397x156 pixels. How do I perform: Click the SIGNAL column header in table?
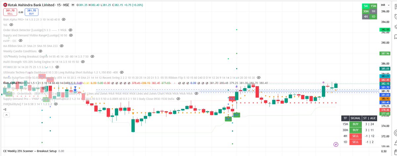click(x=355, y=118)
